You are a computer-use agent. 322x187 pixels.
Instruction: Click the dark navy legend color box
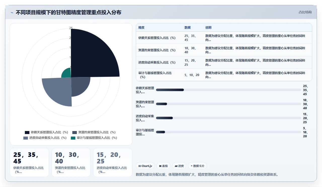point(27,132)
